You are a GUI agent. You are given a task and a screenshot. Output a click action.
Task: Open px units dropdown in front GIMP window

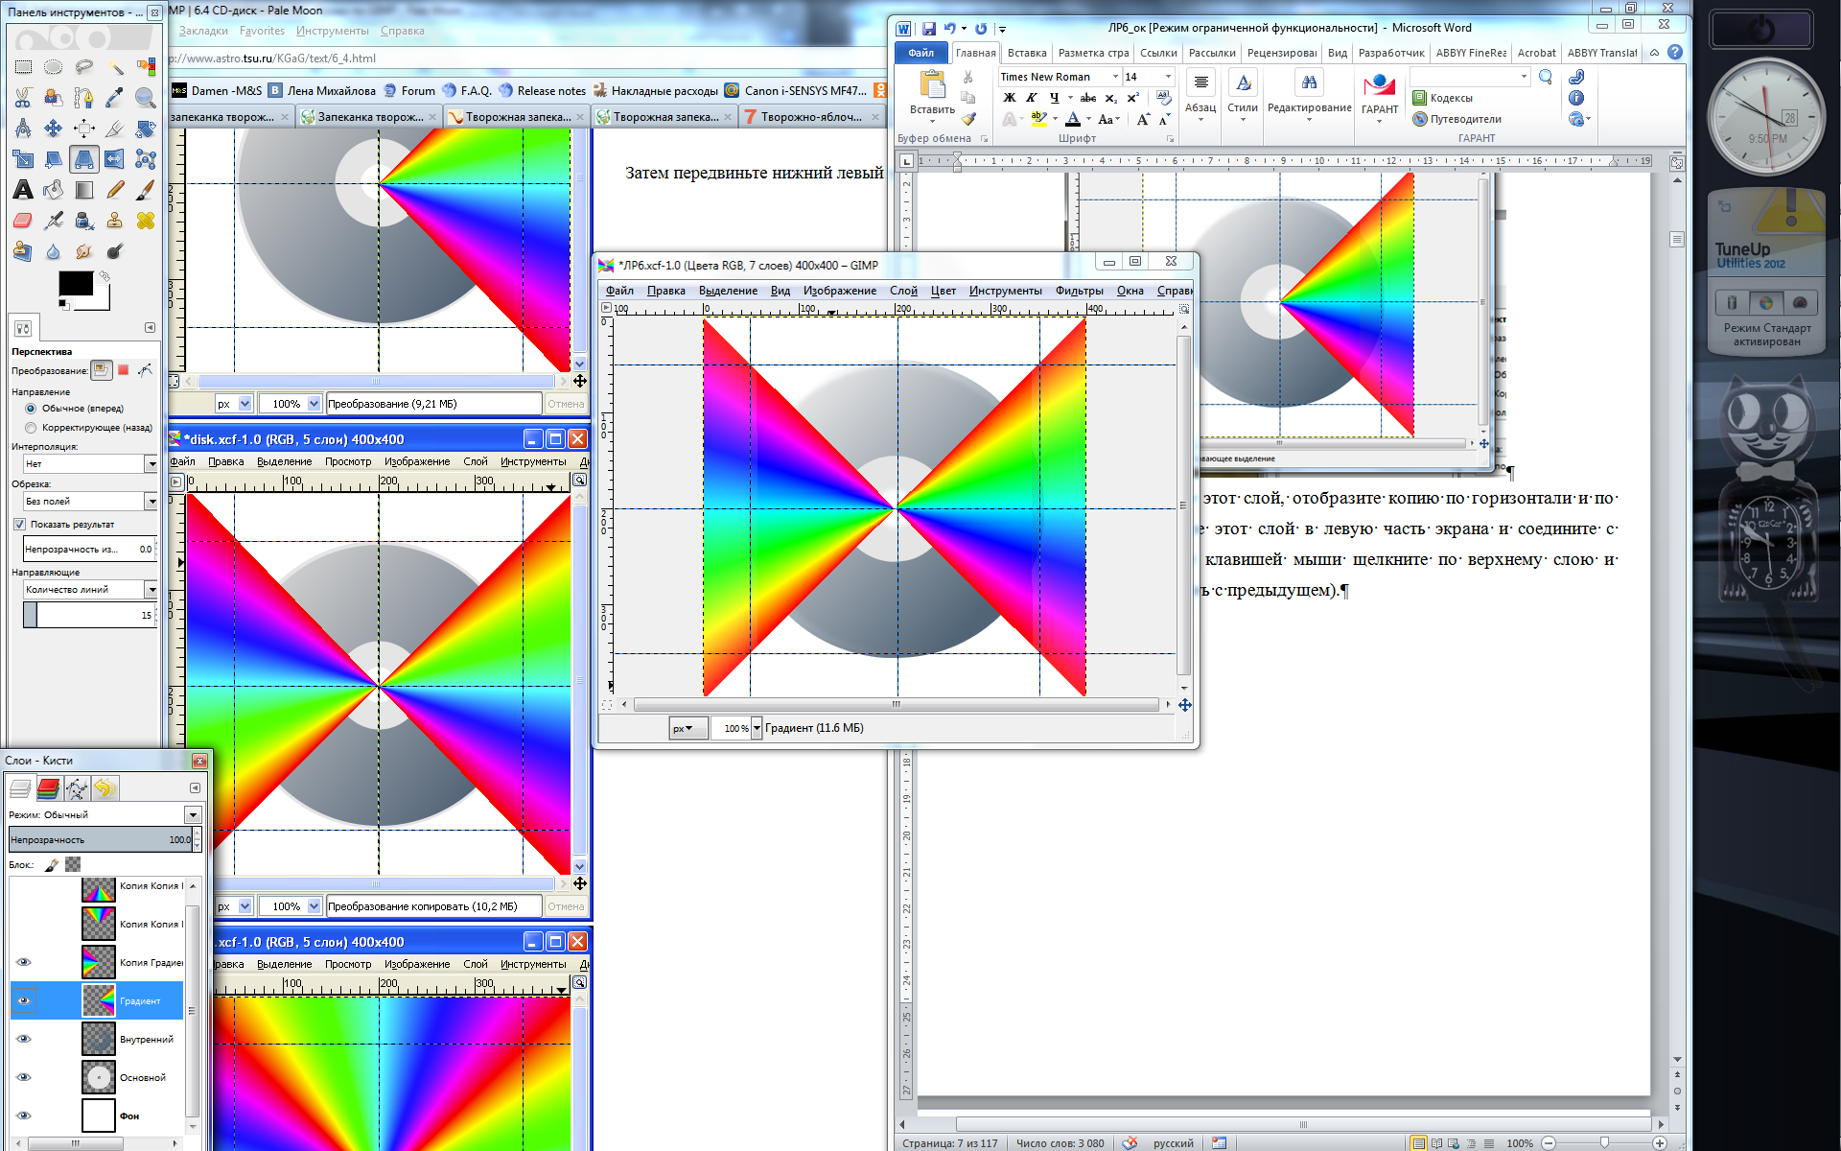pos(688,728)
